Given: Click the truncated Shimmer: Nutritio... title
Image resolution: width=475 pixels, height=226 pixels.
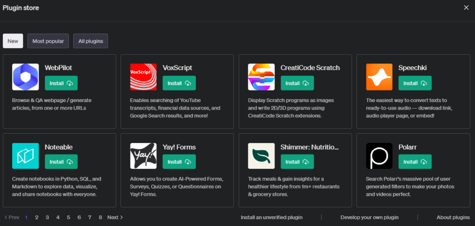Looking at the screenshot, I should pos(310,147).
